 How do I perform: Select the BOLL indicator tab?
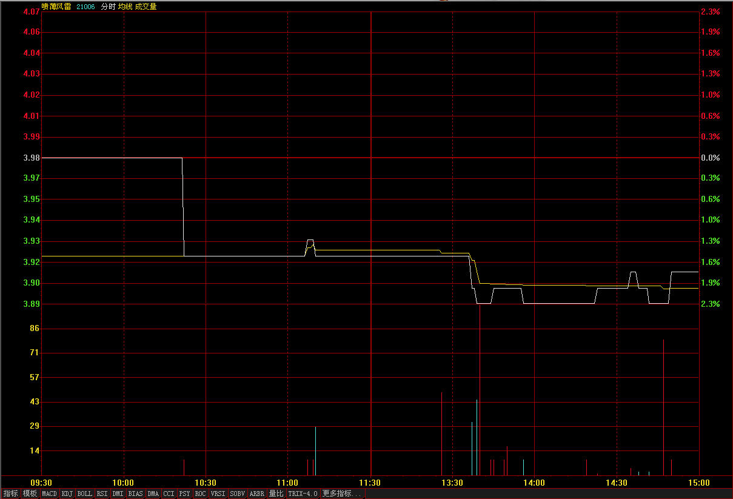85,494
